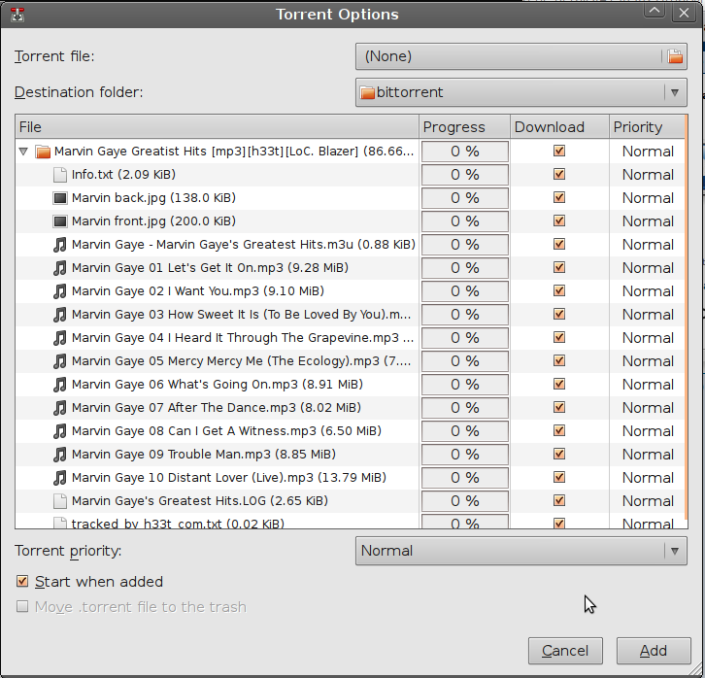Uncheck download for the whole Marvin Gaye folder
This screenshot has width=705, height=678.
pyautogui.click(x=559, y=151)
